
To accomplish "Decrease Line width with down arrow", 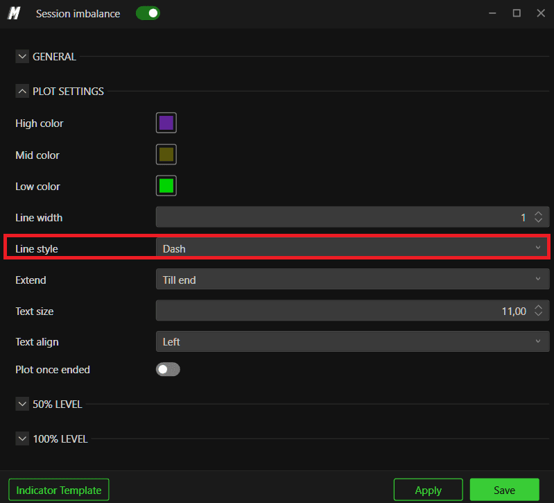I will pyautogui.click(x=538, y=220).
